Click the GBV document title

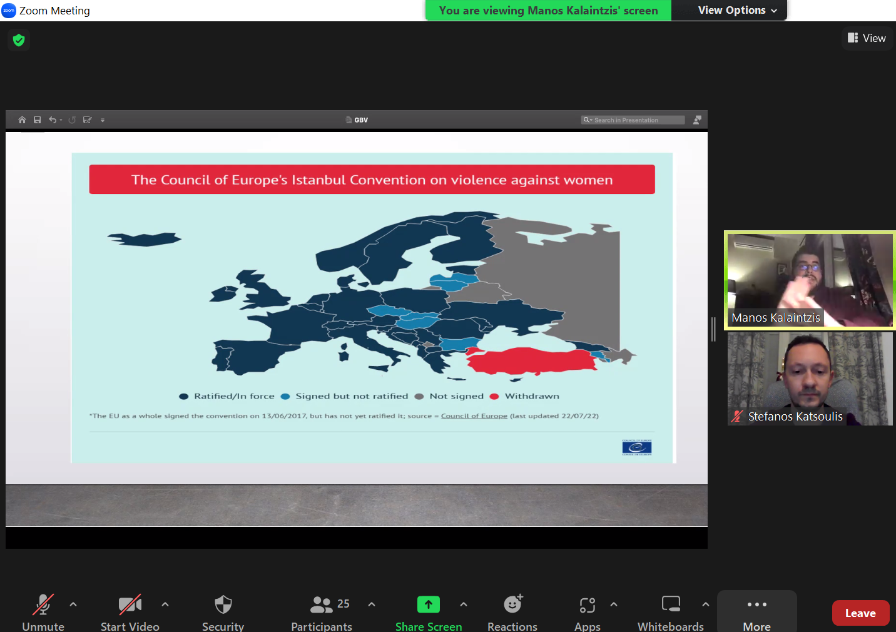point(361,120)
